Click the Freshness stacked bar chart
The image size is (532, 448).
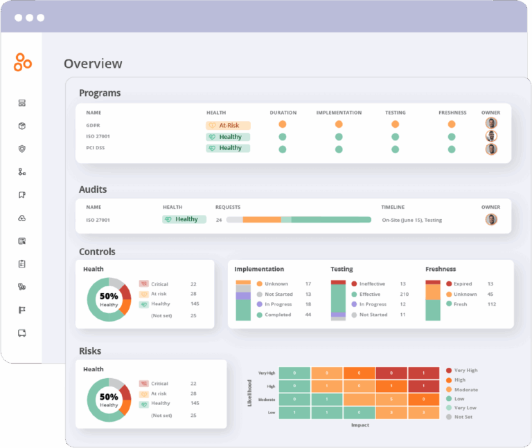click(x=433, y=300)
